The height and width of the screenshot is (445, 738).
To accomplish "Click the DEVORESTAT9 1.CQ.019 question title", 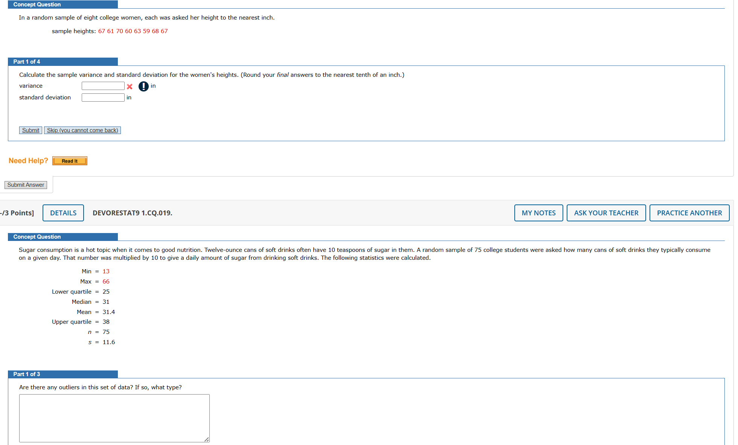I will (132, 213).
